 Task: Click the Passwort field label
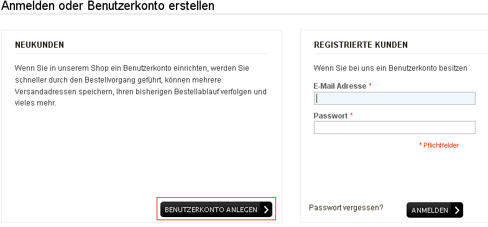tap(331, 116)
